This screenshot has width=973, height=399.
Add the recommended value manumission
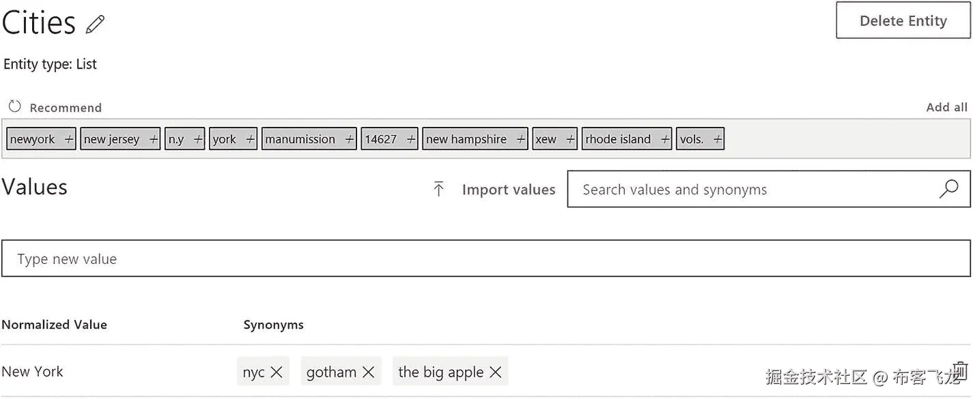click(350, 139)
